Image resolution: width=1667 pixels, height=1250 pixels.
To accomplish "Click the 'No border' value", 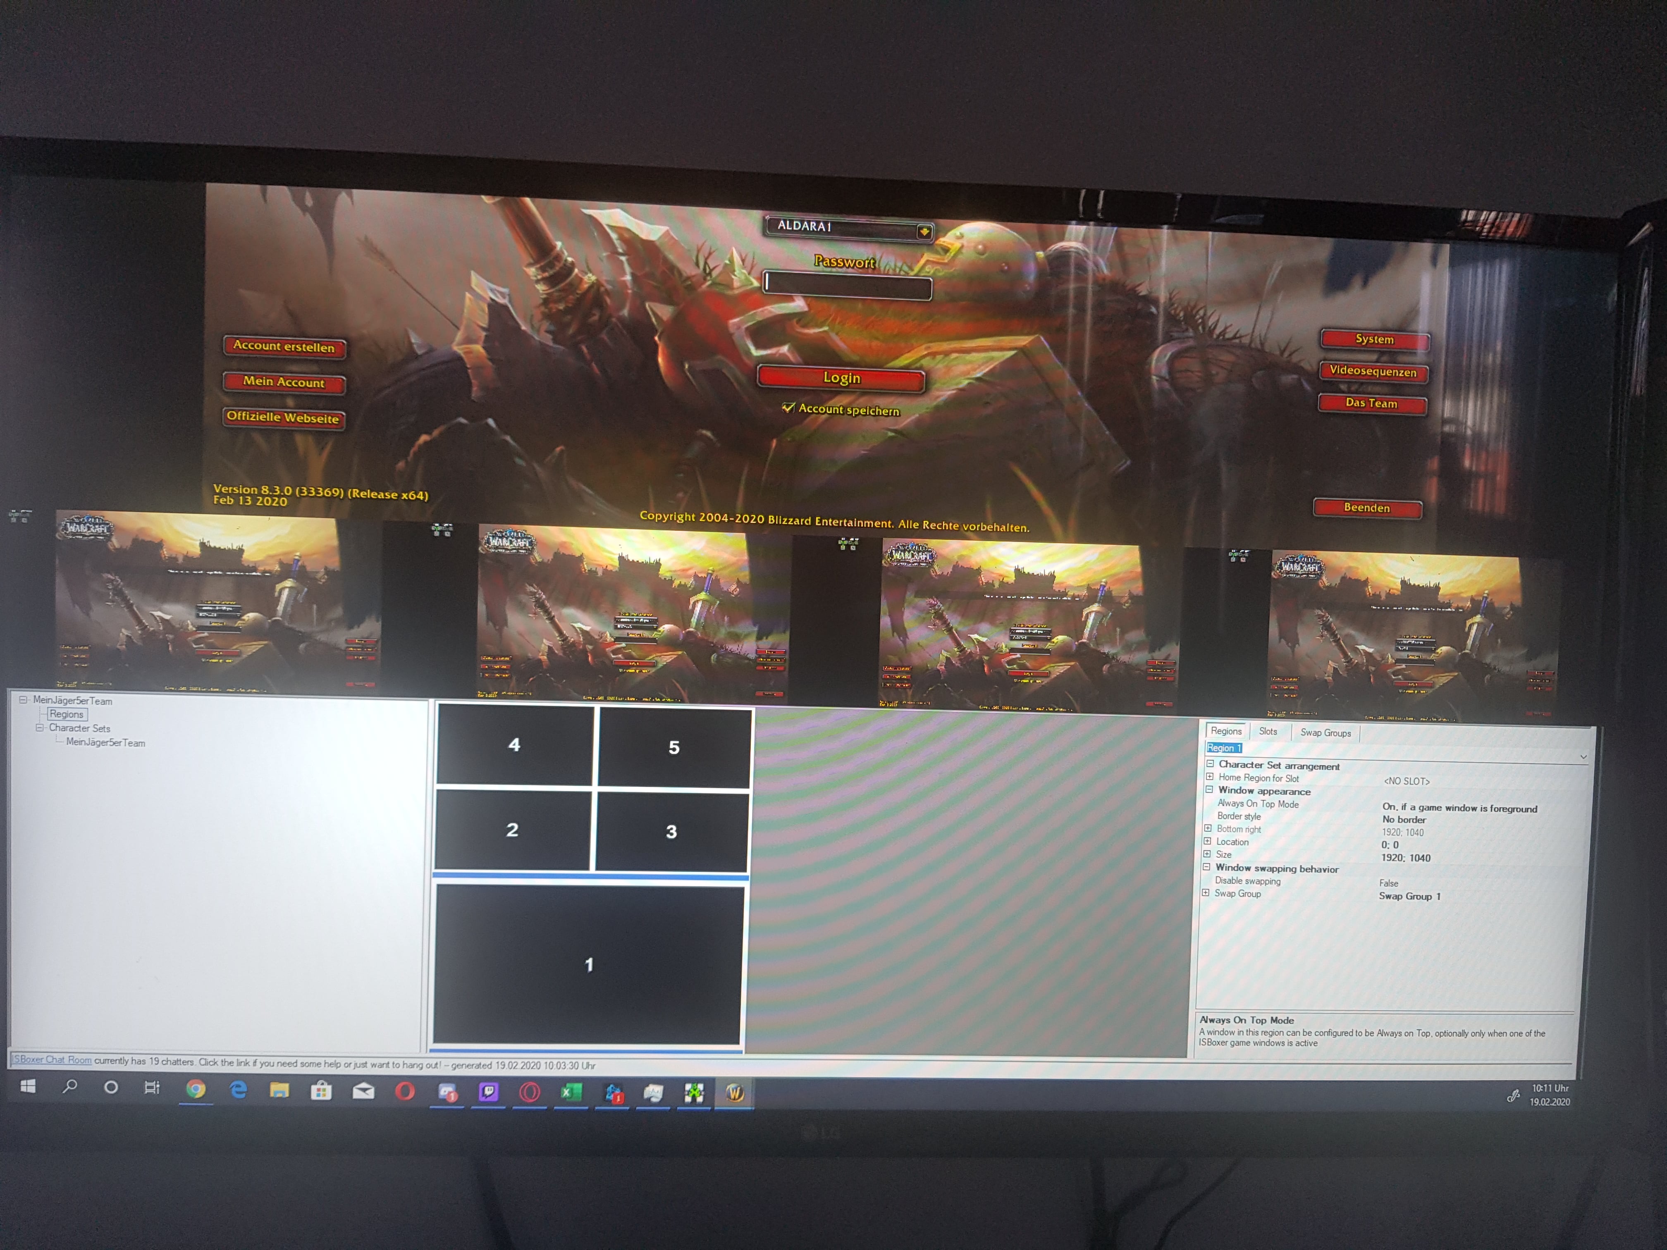I will 1404,819.
